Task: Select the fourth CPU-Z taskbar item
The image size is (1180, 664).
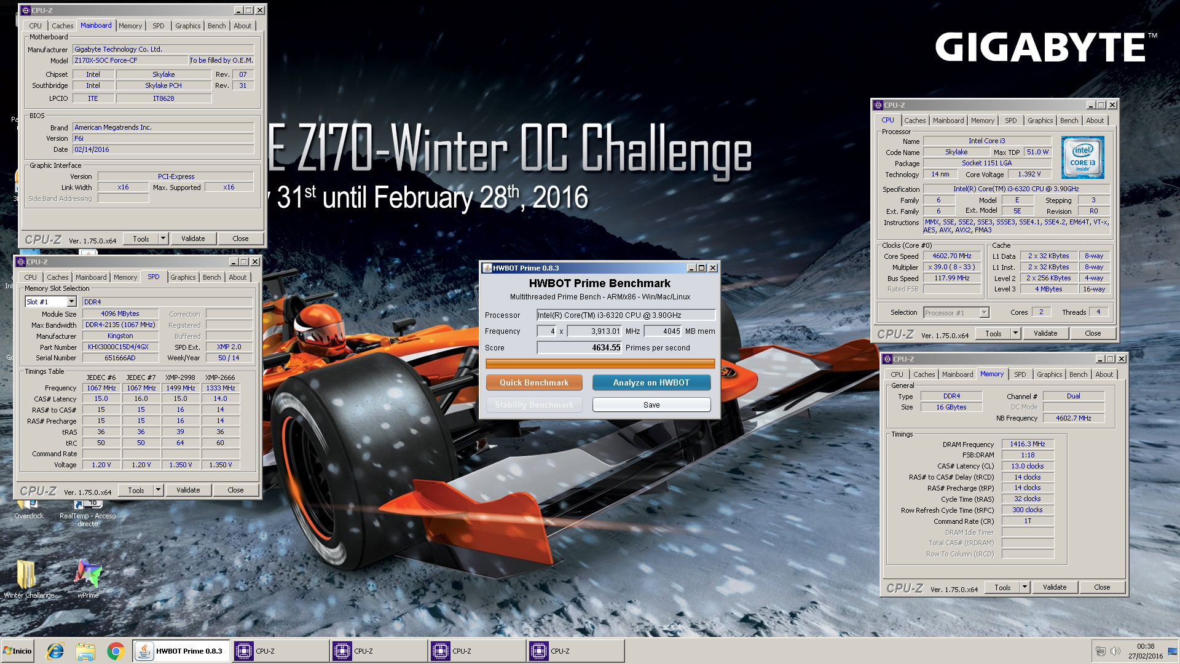Action: (x=575, y=651)
